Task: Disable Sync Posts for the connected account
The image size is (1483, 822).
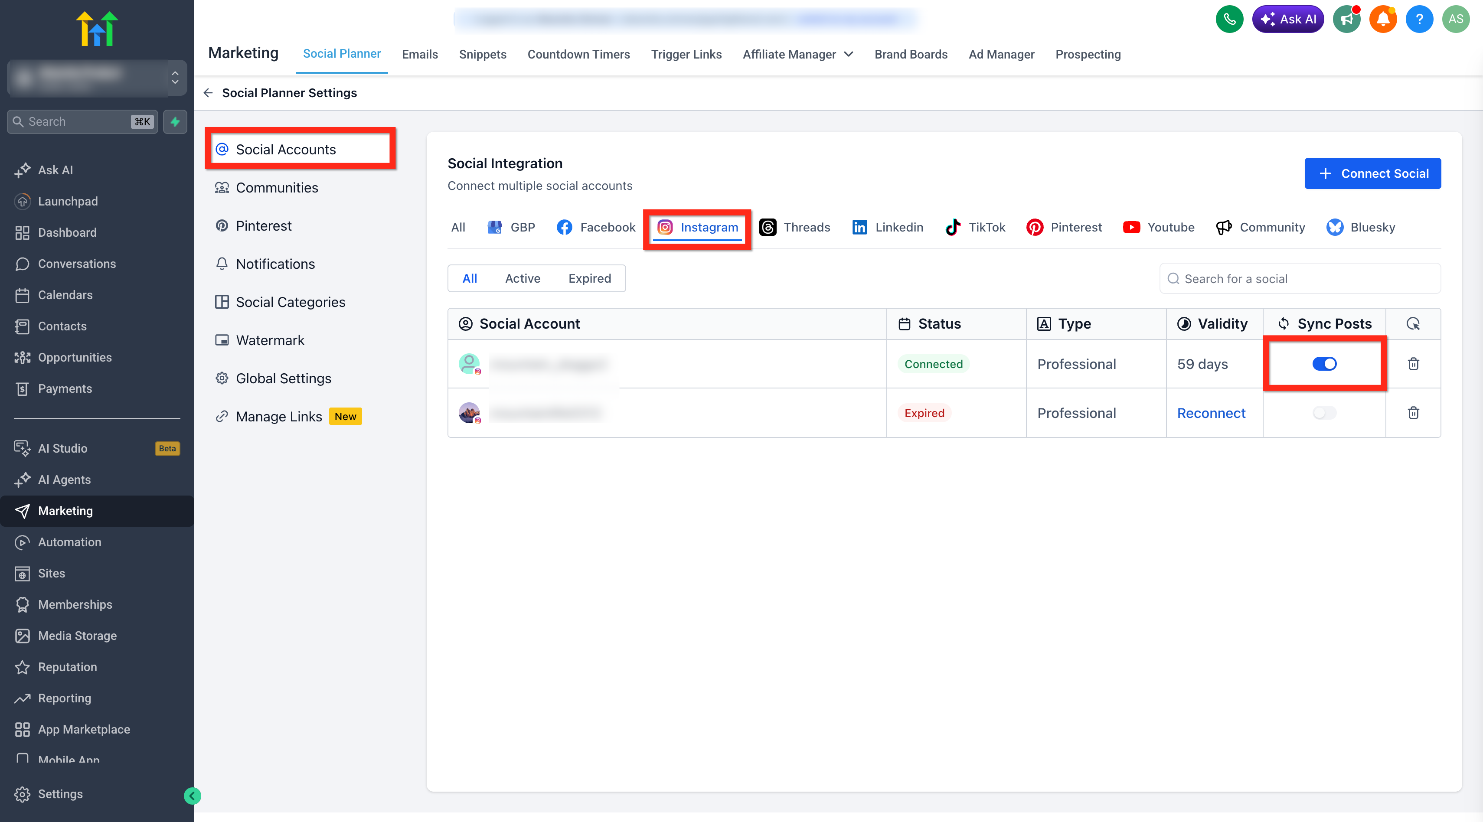Action: point(1324,364)
